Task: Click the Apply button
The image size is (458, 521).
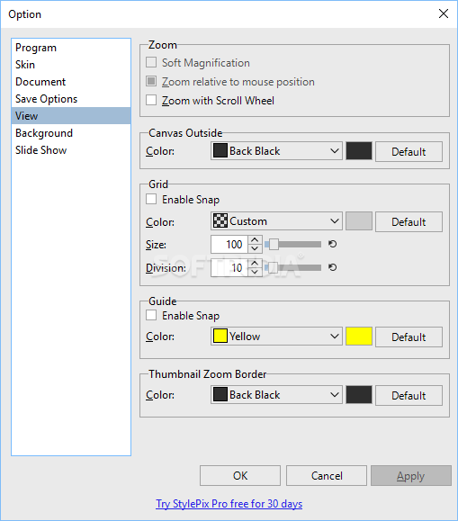Action: coord(411,475)
